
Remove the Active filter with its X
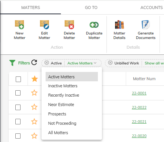[x=47, y=63]
